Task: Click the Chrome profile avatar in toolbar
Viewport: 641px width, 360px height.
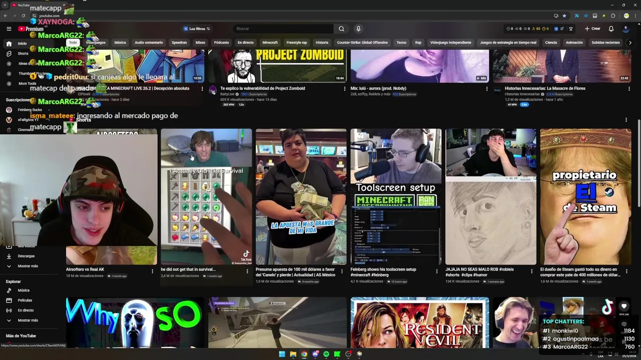Action: coord(626,15)
